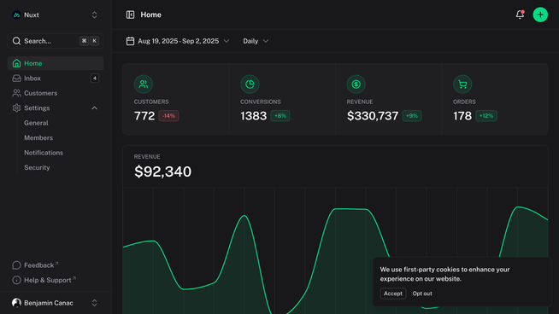Toggle the sidebar collapse icon

click(x=130, y=15)
